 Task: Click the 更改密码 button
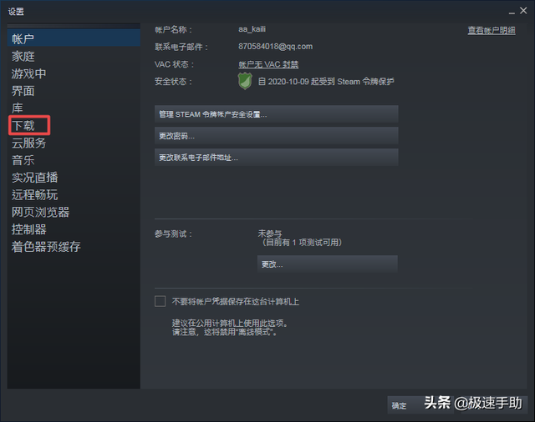tap(277, 136)
